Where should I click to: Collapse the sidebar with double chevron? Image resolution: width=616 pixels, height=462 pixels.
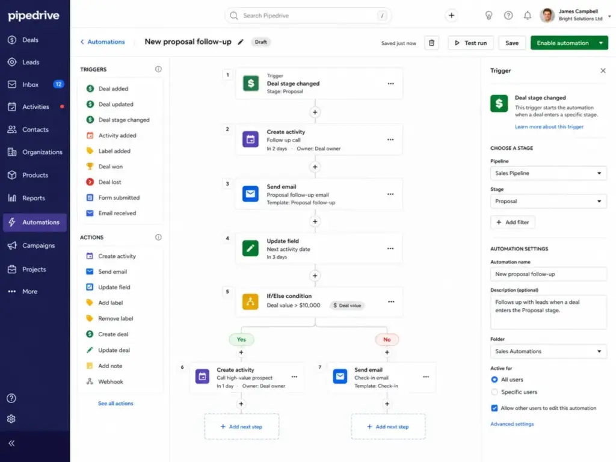coord(11,443)
